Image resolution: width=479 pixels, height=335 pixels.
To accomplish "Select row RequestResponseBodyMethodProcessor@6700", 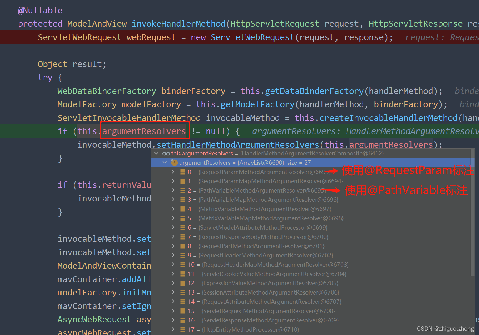I will (x=311, y=237).
